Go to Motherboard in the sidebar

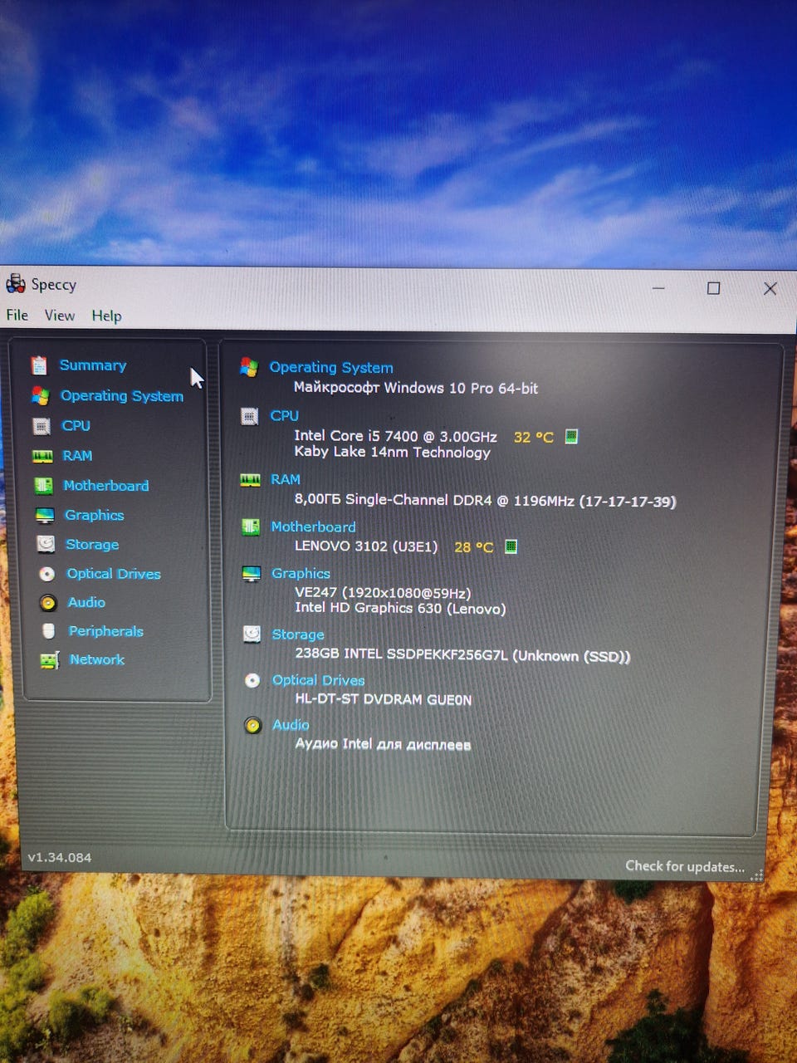click(106, 486)
